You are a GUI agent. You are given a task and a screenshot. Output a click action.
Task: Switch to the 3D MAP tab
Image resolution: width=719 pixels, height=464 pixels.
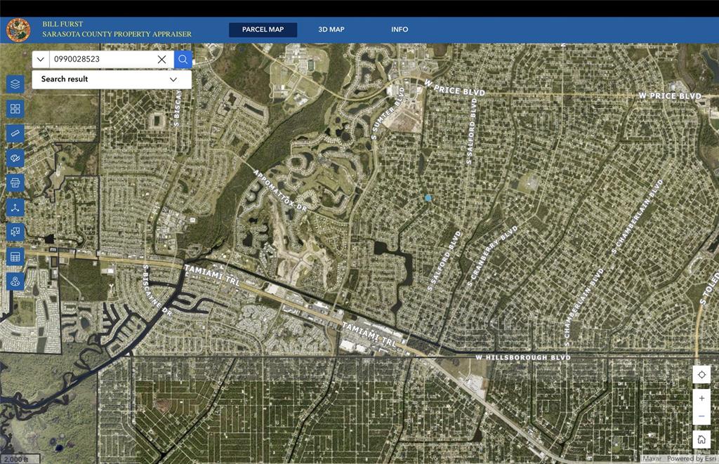pos(331,29)
